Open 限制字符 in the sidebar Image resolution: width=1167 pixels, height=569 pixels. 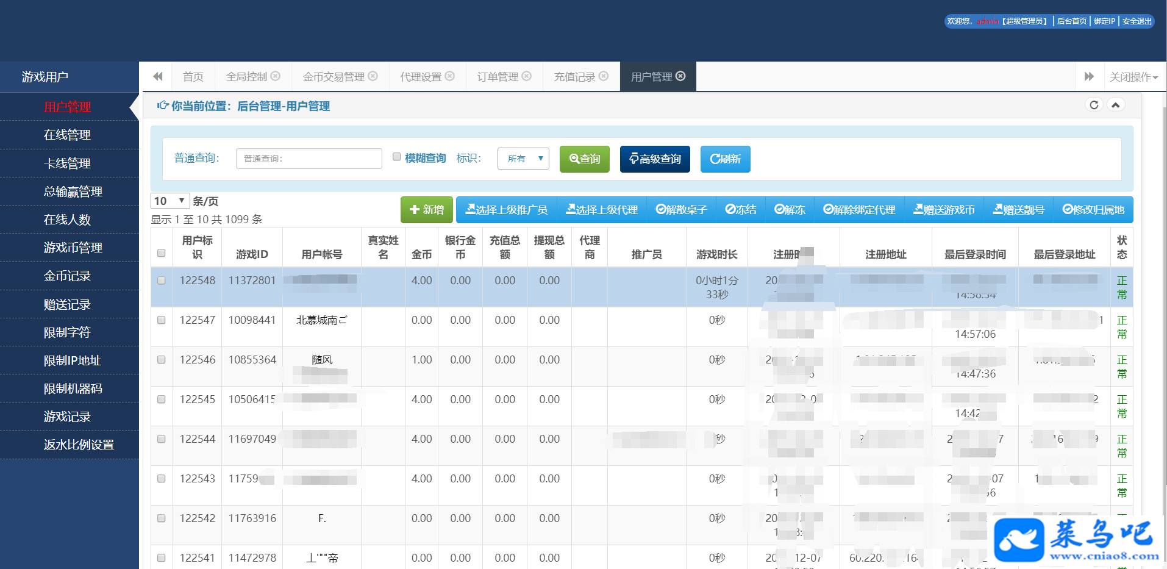[x=70, y=332]
